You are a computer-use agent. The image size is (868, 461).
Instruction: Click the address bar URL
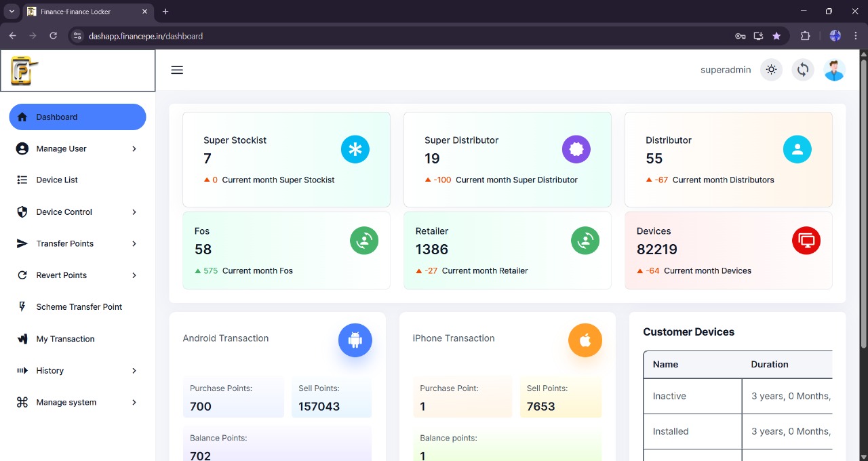[146, 36]
